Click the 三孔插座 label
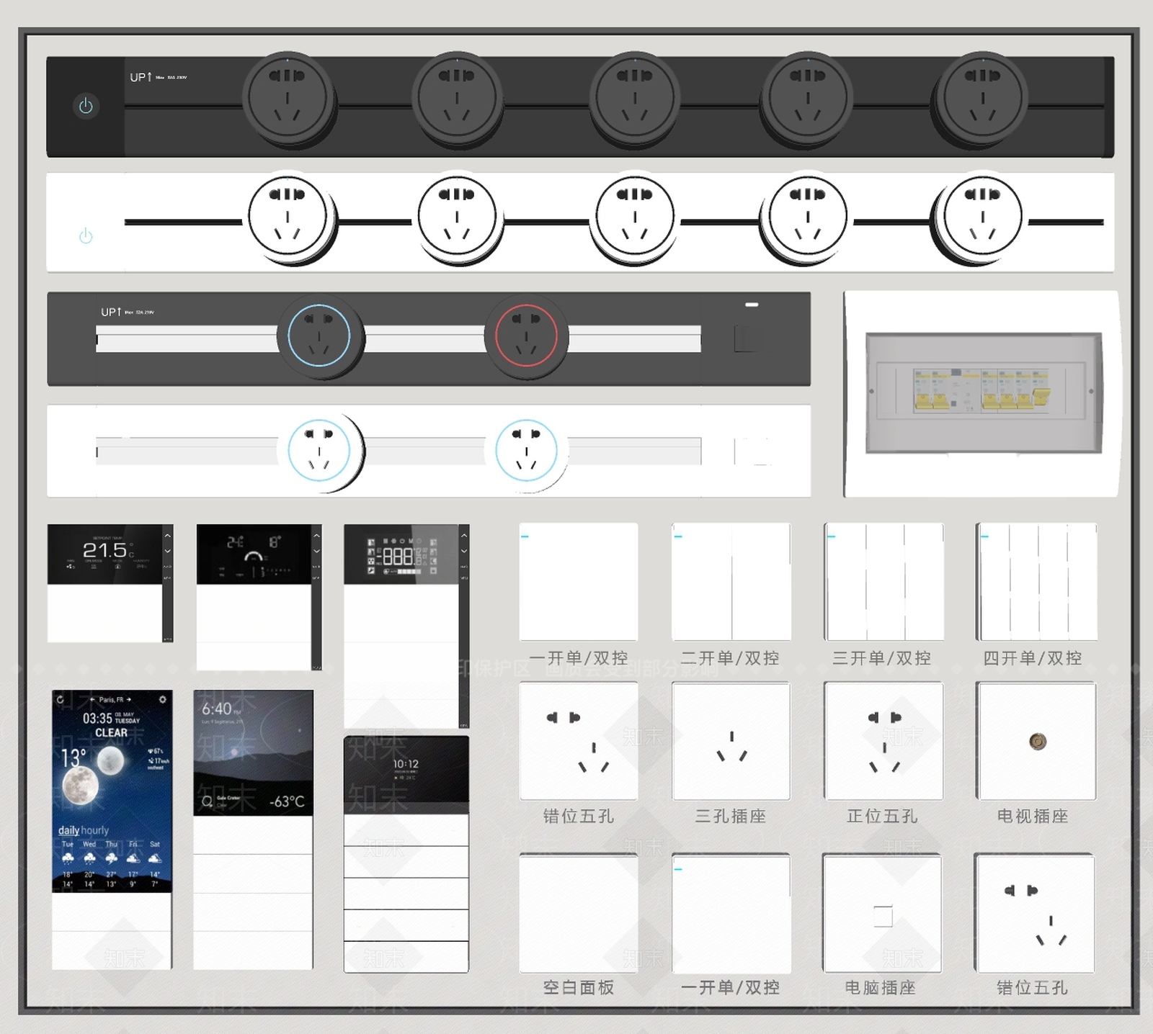 [731, 816]
